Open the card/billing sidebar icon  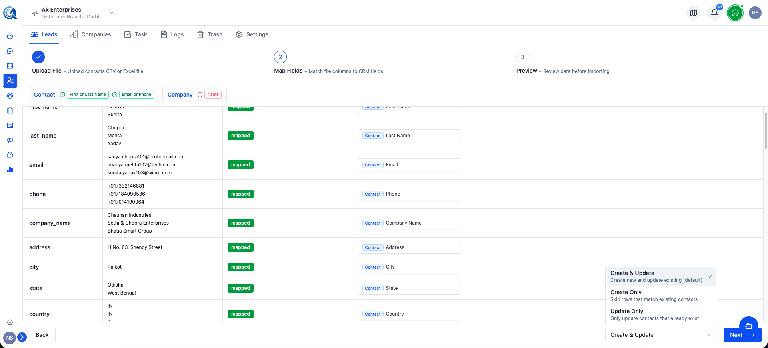[x=10, y=125]
